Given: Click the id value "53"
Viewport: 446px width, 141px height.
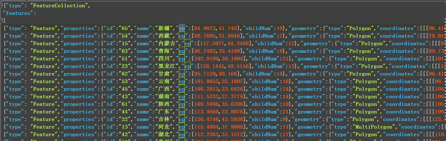Looking at the screenshot, I should 124,81.
